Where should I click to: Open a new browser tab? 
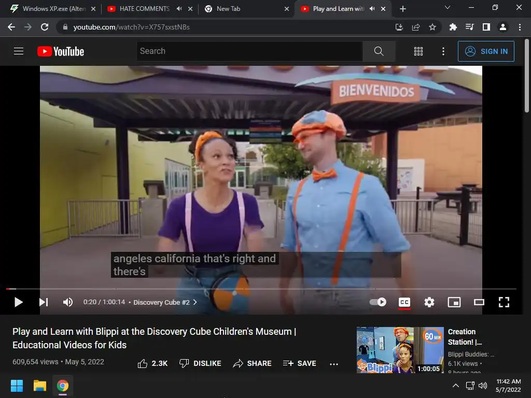point(402,9)
